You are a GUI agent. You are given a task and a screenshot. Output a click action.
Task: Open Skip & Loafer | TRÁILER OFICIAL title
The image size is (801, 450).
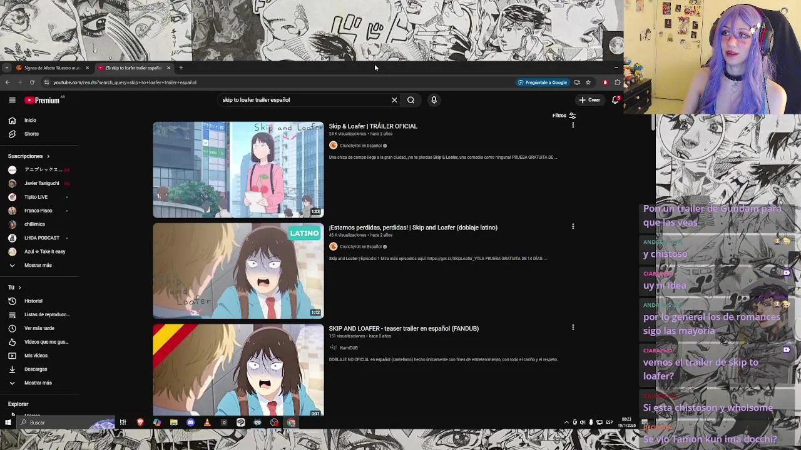click(x=373, y=126)
